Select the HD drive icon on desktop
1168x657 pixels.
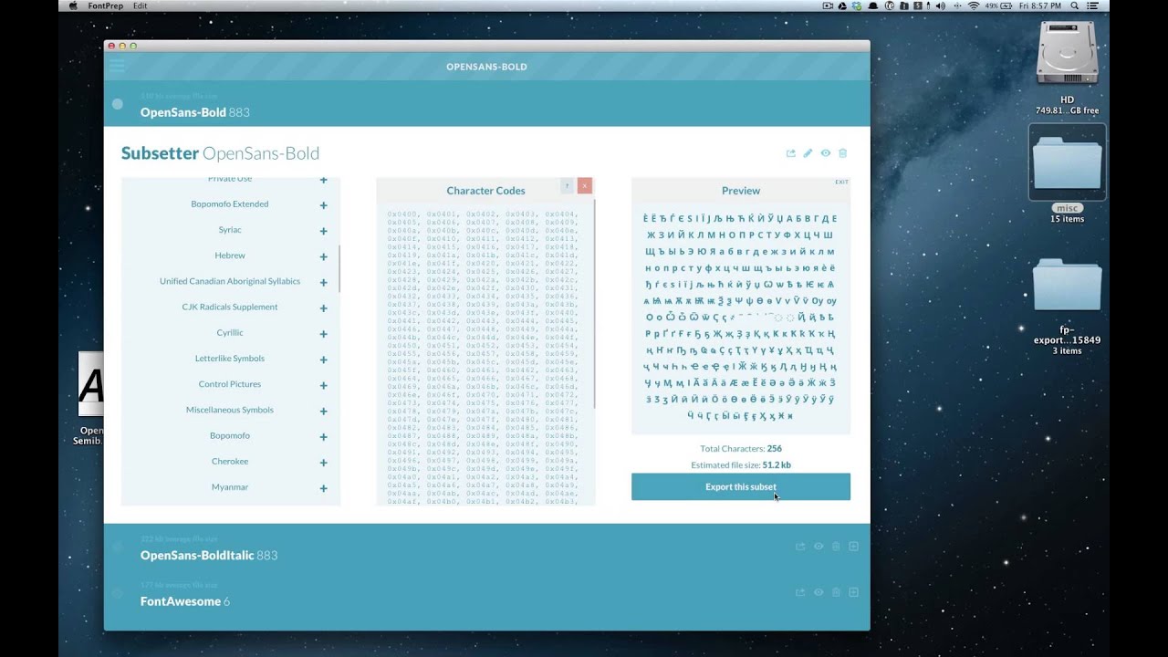pos(1067,53)
